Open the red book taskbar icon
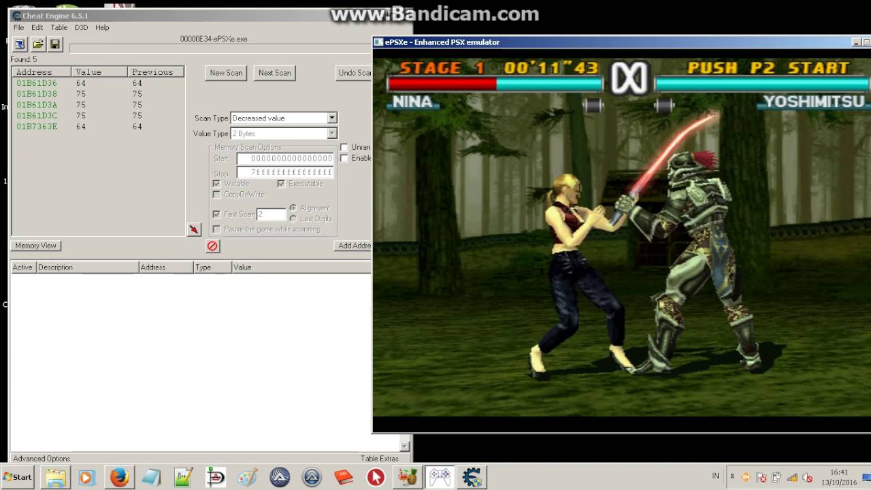This screenshot has width=871, height=490. (x=344, y=477)
